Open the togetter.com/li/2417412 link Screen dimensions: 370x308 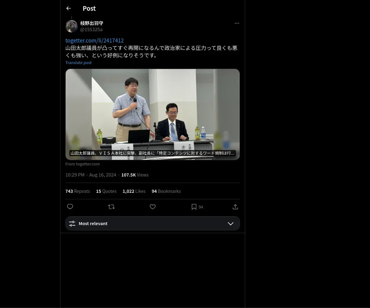[x=94, y=40]
